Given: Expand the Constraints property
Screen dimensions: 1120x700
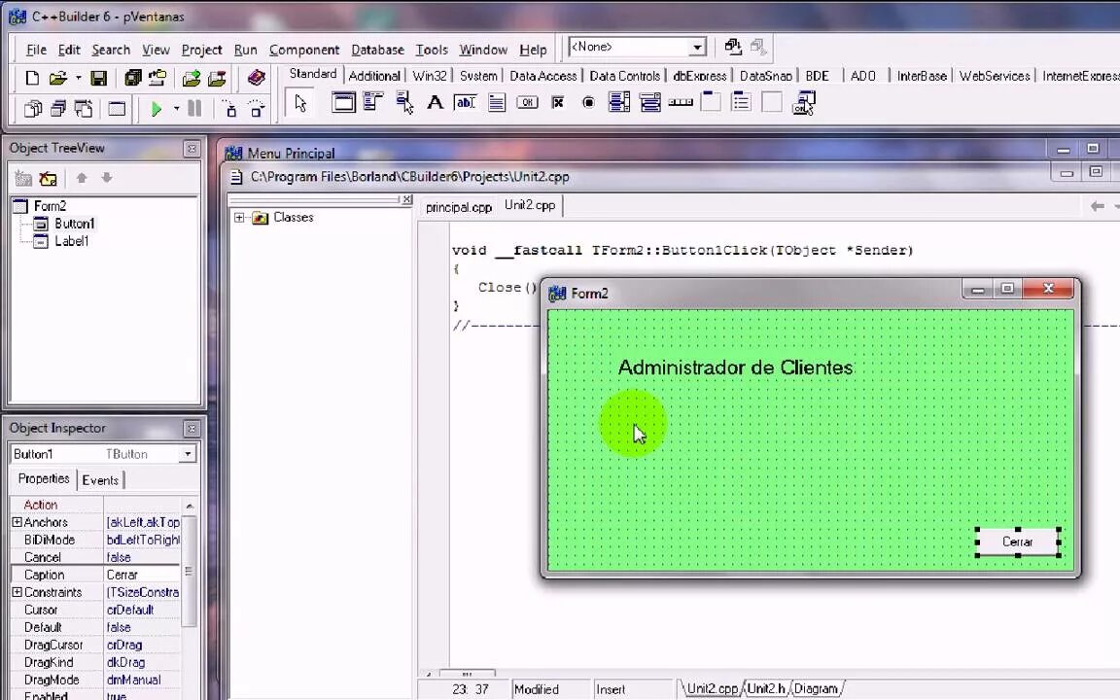Looking at the screenshot, I should point(17,592).
